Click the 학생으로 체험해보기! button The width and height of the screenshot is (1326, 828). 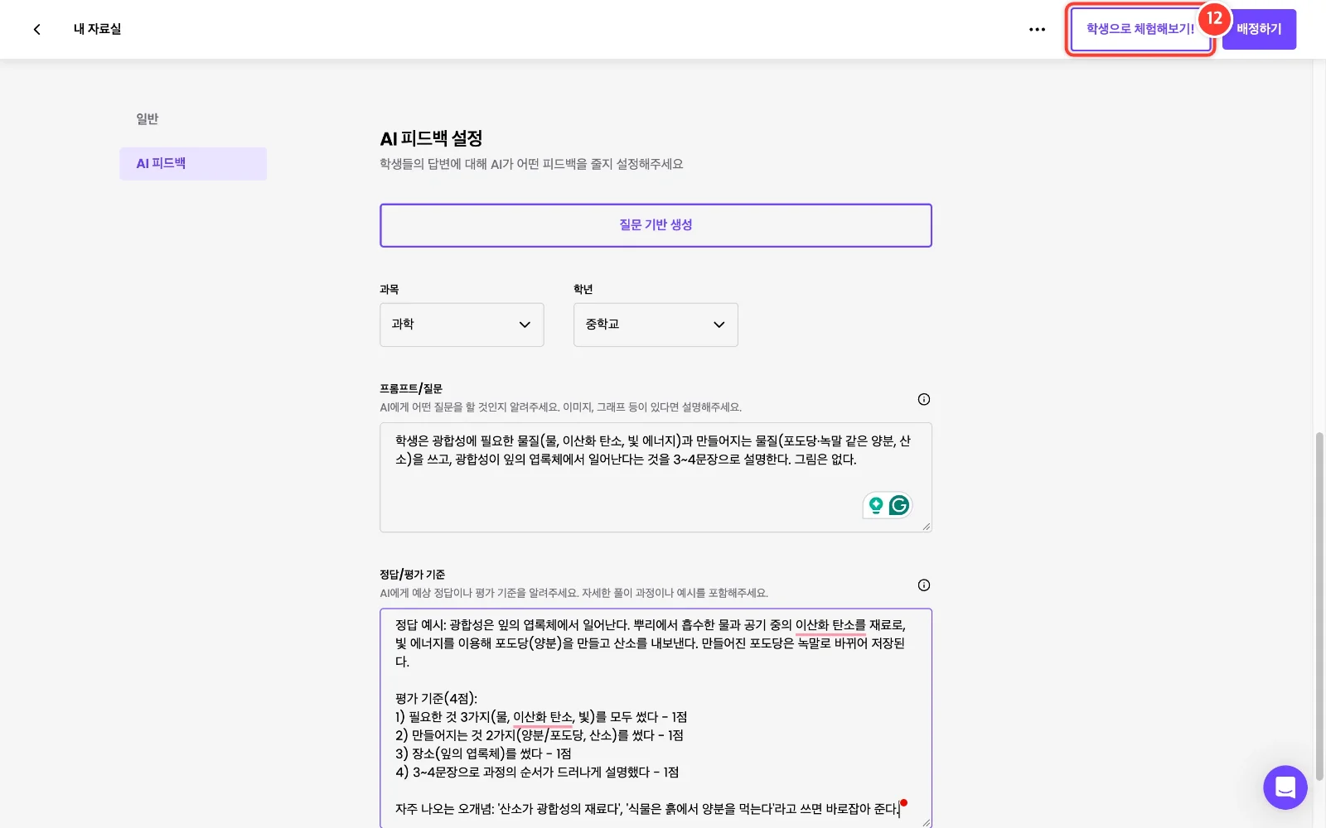tap(1140, 29)
